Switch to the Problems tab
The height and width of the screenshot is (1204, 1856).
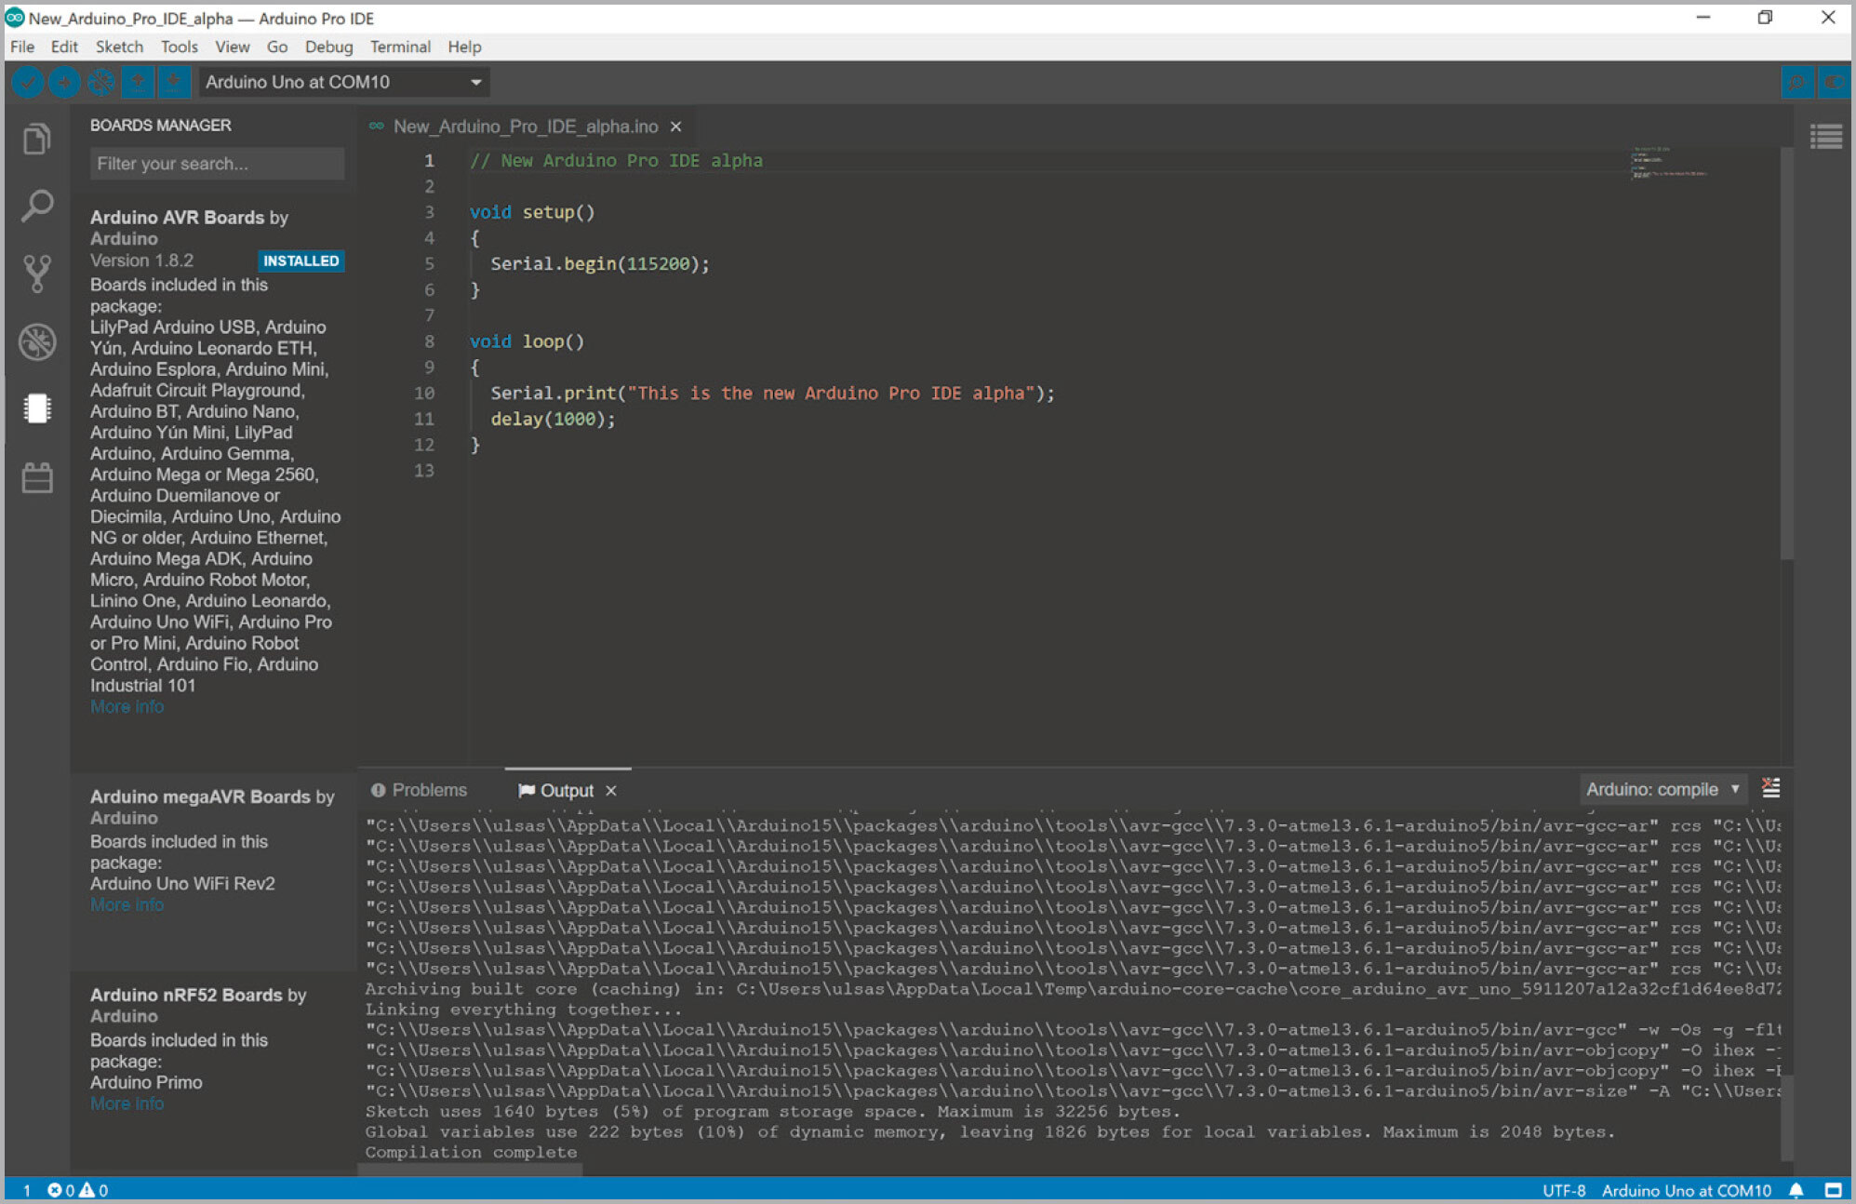point(429,789)
